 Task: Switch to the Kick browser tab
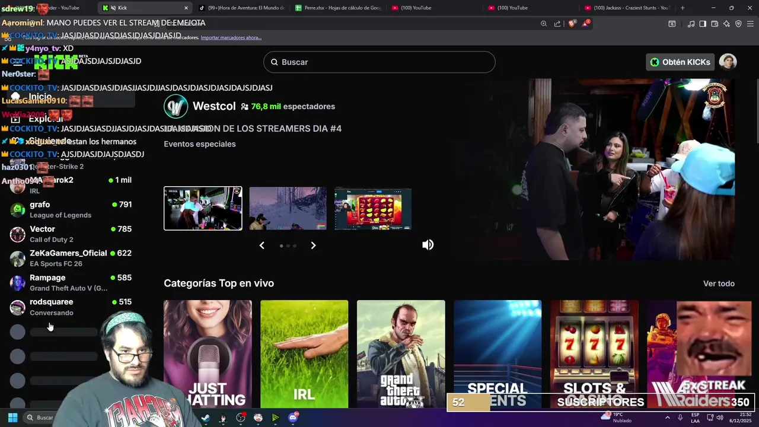(145, 8)
